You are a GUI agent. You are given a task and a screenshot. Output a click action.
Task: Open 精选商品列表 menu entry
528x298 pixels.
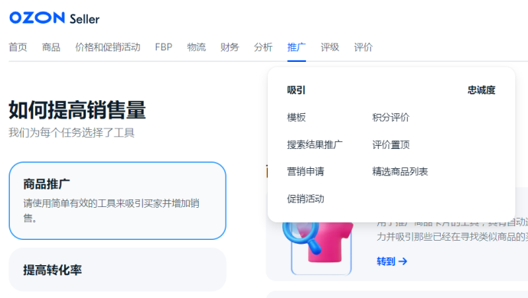click(399, 171)
